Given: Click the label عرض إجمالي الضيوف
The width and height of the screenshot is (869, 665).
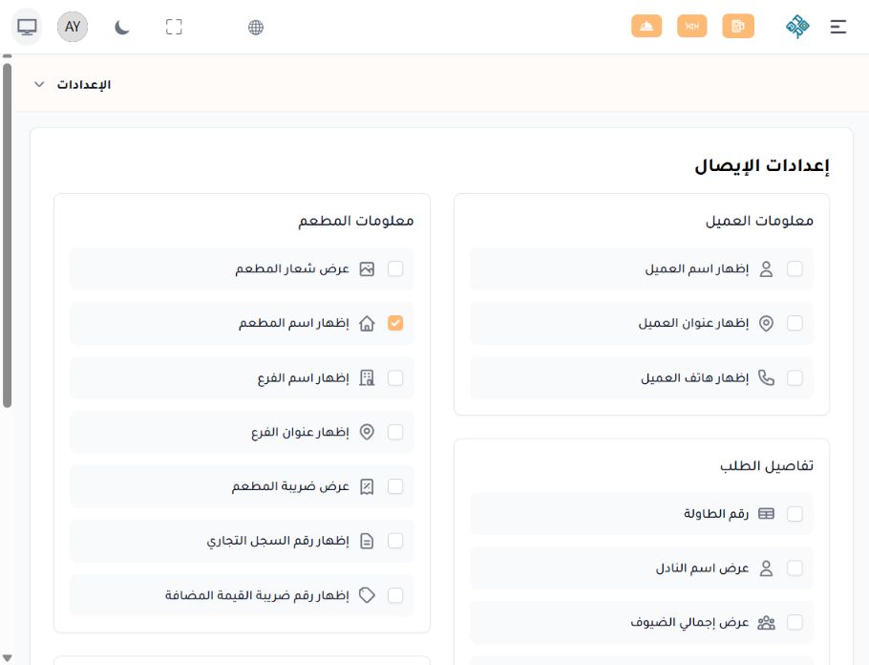Looking at the screenshot, I should click(x=689, y=622).
